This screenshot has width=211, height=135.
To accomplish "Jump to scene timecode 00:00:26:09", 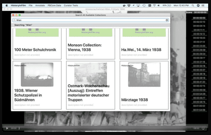I will (x=199, y=50).
